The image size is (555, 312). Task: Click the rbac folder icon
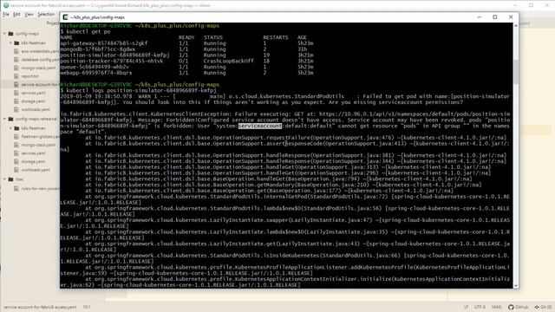click(x=10, y=179)
